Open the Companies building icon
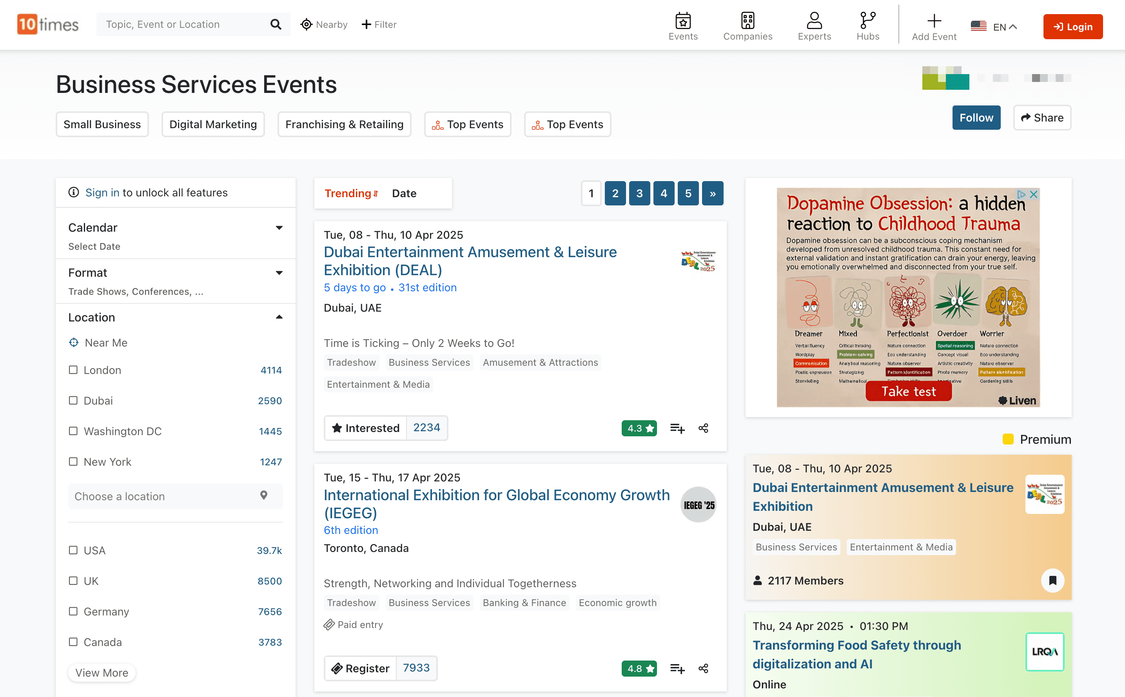This screenshot has height=697, width=1125. (747, 21)
